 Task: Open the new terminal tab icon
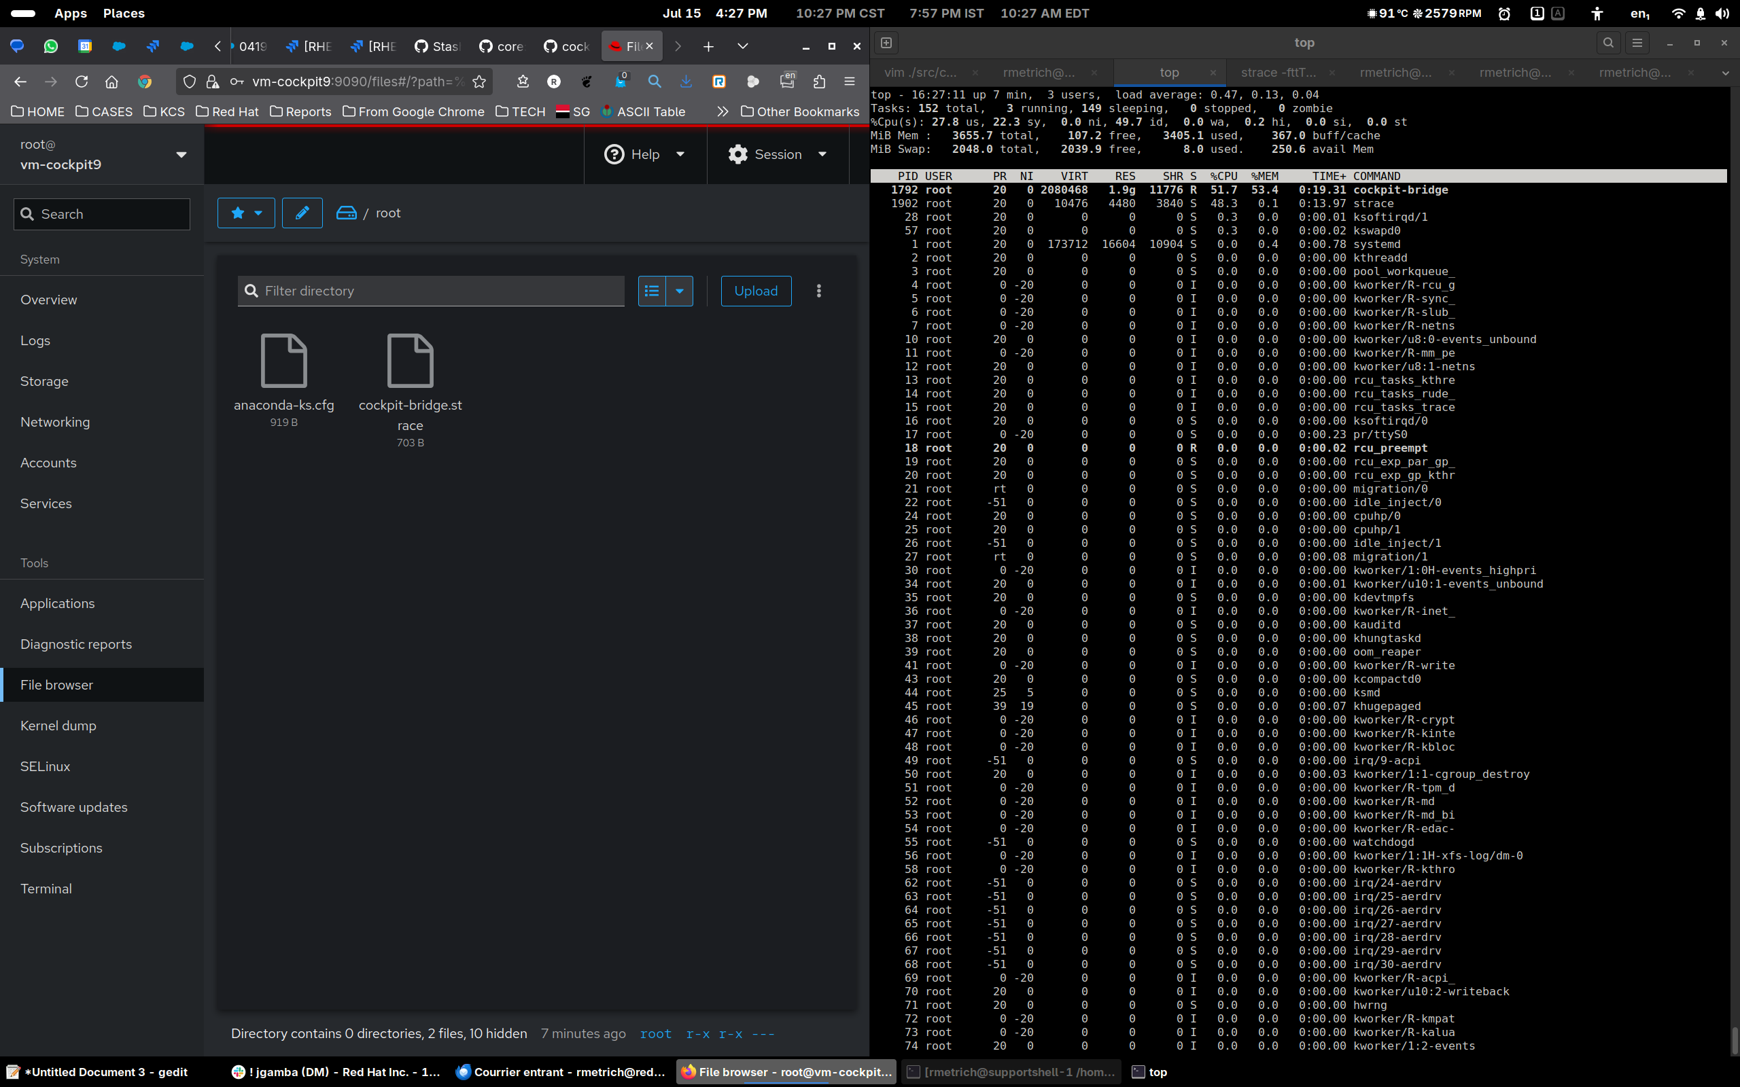click(x=886, y=43)
